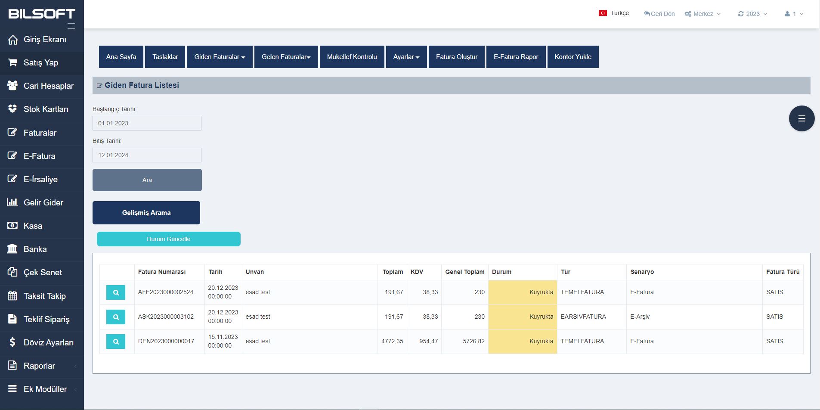The image size is (820, 410).
Task: Open the round floating menu button
Action: pos(801,118)
